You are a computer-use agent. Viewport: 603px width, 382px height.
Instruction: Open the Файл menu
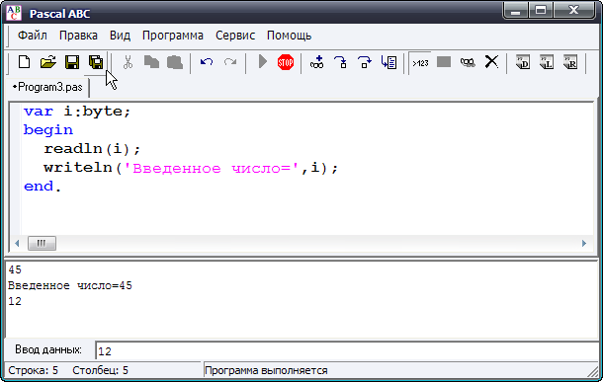coord(33,36)
